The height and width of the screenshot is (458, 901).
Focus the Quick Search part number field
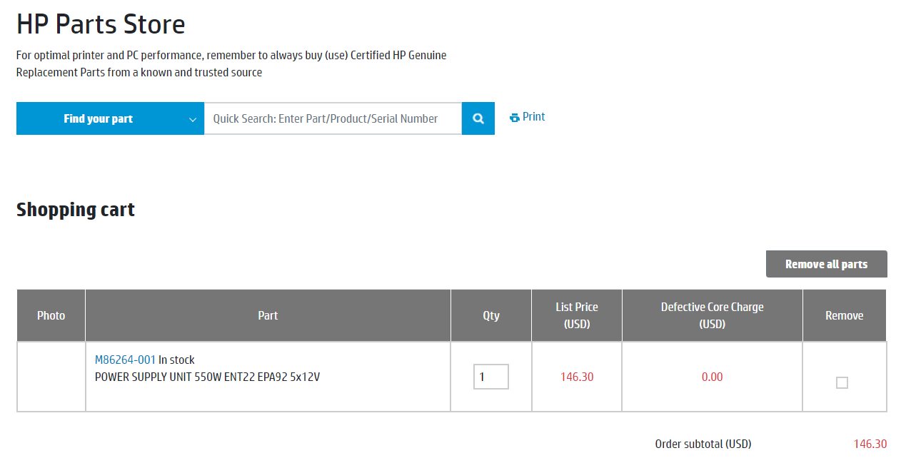coord(333,118)
